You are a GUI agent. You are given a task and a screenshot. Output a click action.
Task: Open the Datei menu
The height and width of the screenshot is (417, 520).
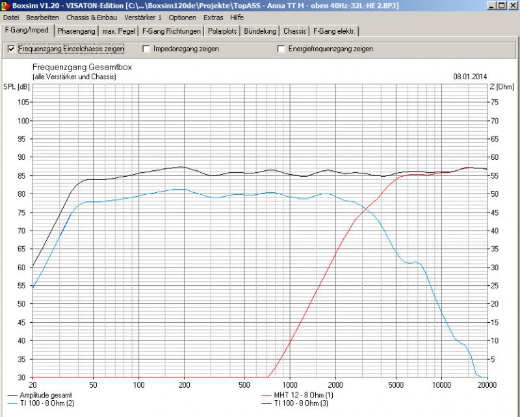point(12,18)
